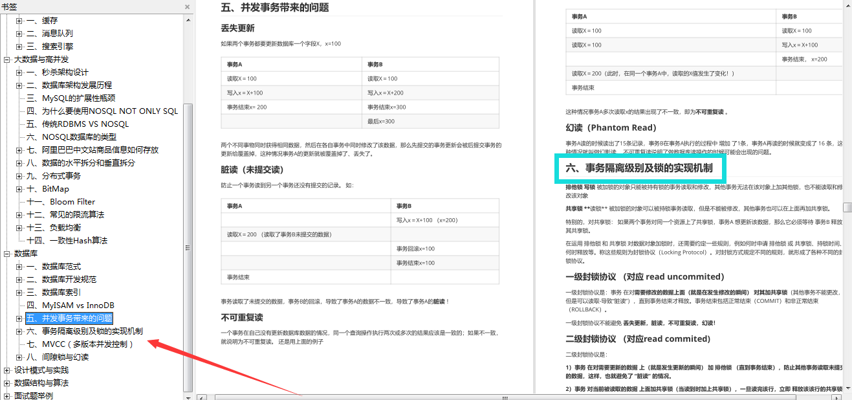Expand the 九、分布式事务 bookmark

(x=19, y=176)
